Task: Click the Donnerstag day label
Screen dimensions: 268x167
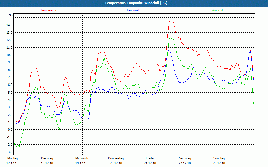Action: tap(116, 158)
